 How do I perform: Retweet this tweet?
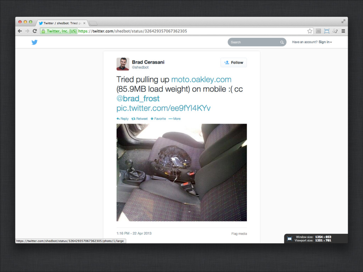(x=140, y=119)
